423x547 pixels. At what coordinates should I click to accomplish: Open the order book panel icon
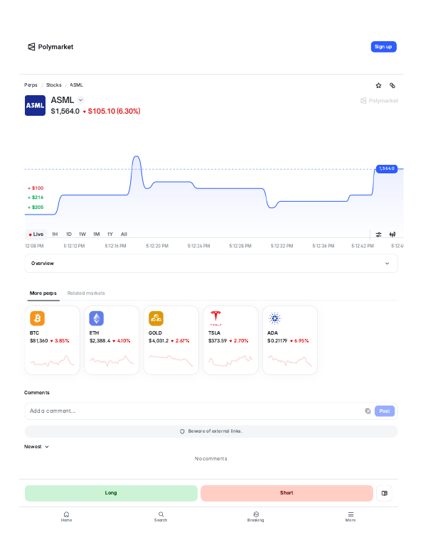[x=385, y=493]
